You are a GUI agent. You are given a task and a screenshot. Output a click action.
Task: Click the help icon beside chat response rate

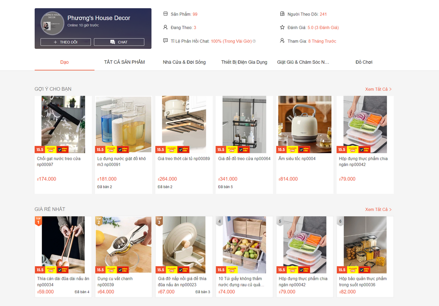pos(254,41)
